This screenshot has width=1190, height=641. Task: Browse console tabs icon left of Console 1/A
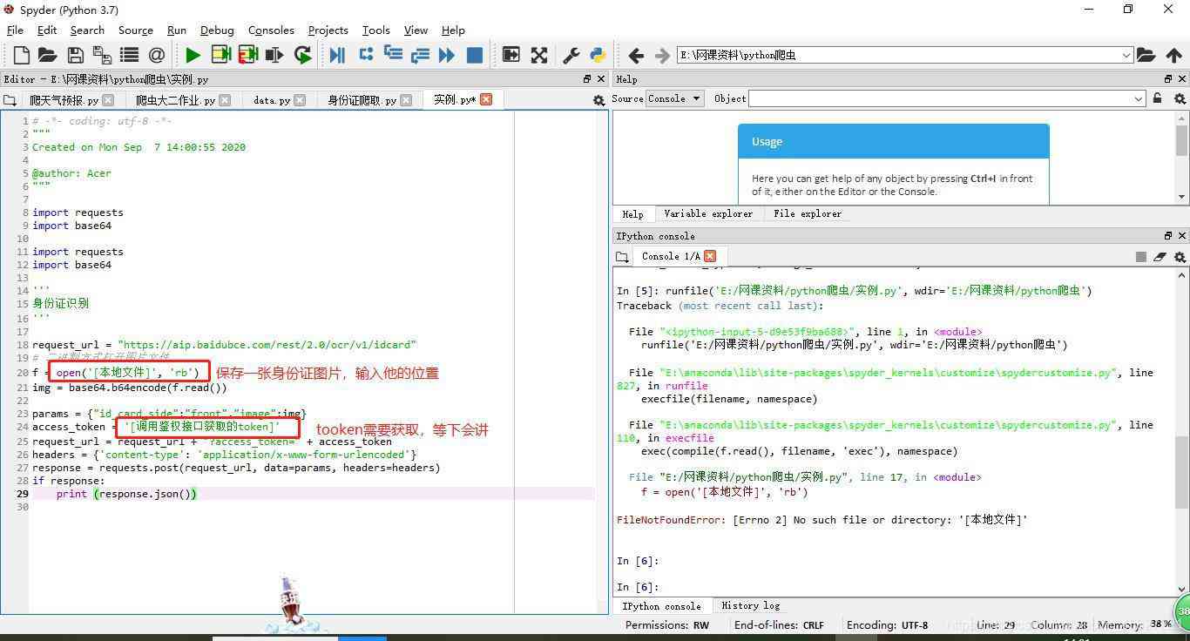point(621,257)
